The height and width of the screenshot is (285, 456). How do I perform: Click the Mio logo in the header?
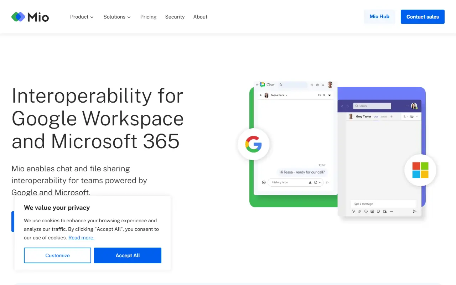(30, 17)
